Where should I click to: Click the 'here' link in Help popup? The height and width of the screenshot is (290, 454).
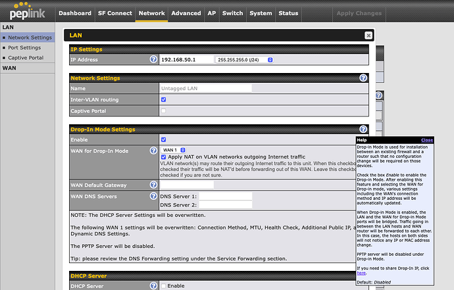(361, 273)
